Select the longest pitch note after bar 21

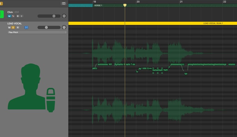[207, 64]
